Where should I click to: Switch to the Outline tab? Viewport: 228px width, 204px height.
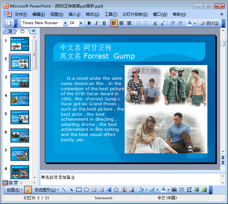click(x=10, y=31)
